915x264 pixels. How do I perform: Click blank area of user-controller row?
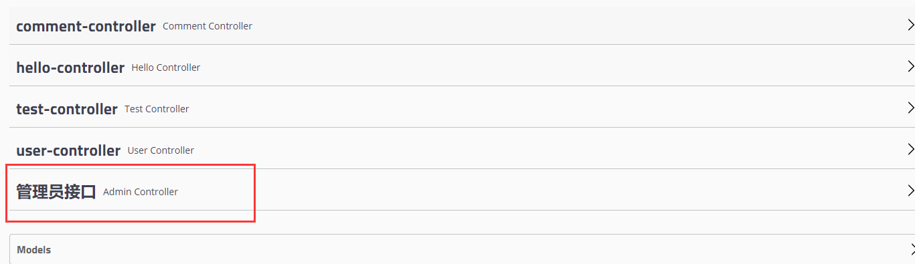tap(535, 150)
